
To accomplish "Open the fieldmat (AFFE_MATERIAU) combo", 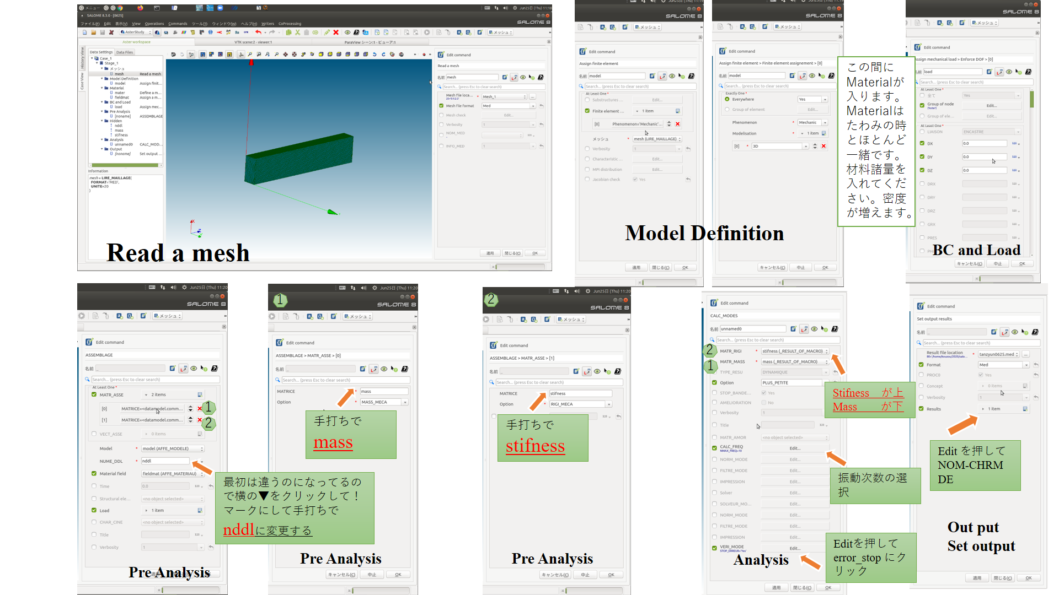I will (x=173, y=474).
